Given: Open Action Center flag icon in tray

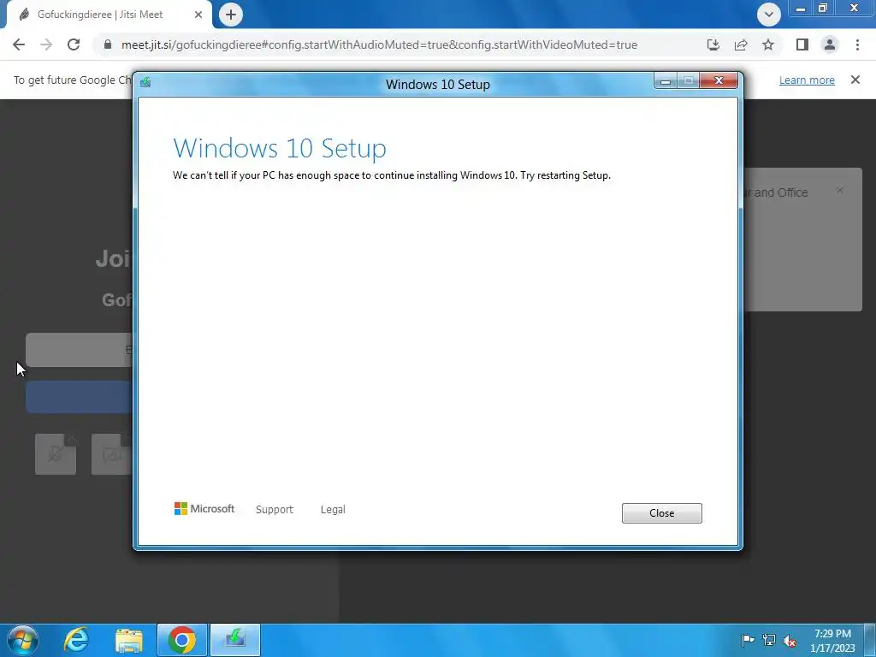Looking at the screenshot, I should click(748, 640).
